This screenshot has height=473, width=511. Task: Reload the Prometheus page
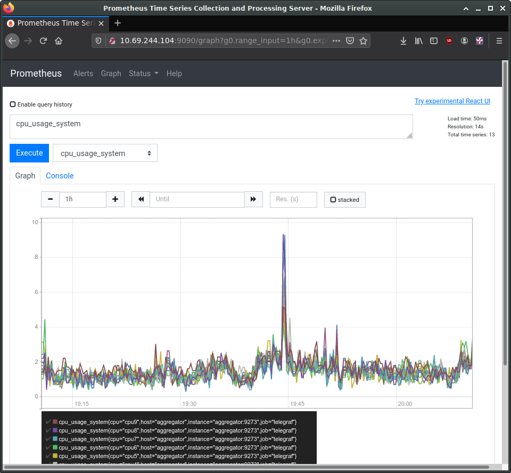[x=43, y=41]
